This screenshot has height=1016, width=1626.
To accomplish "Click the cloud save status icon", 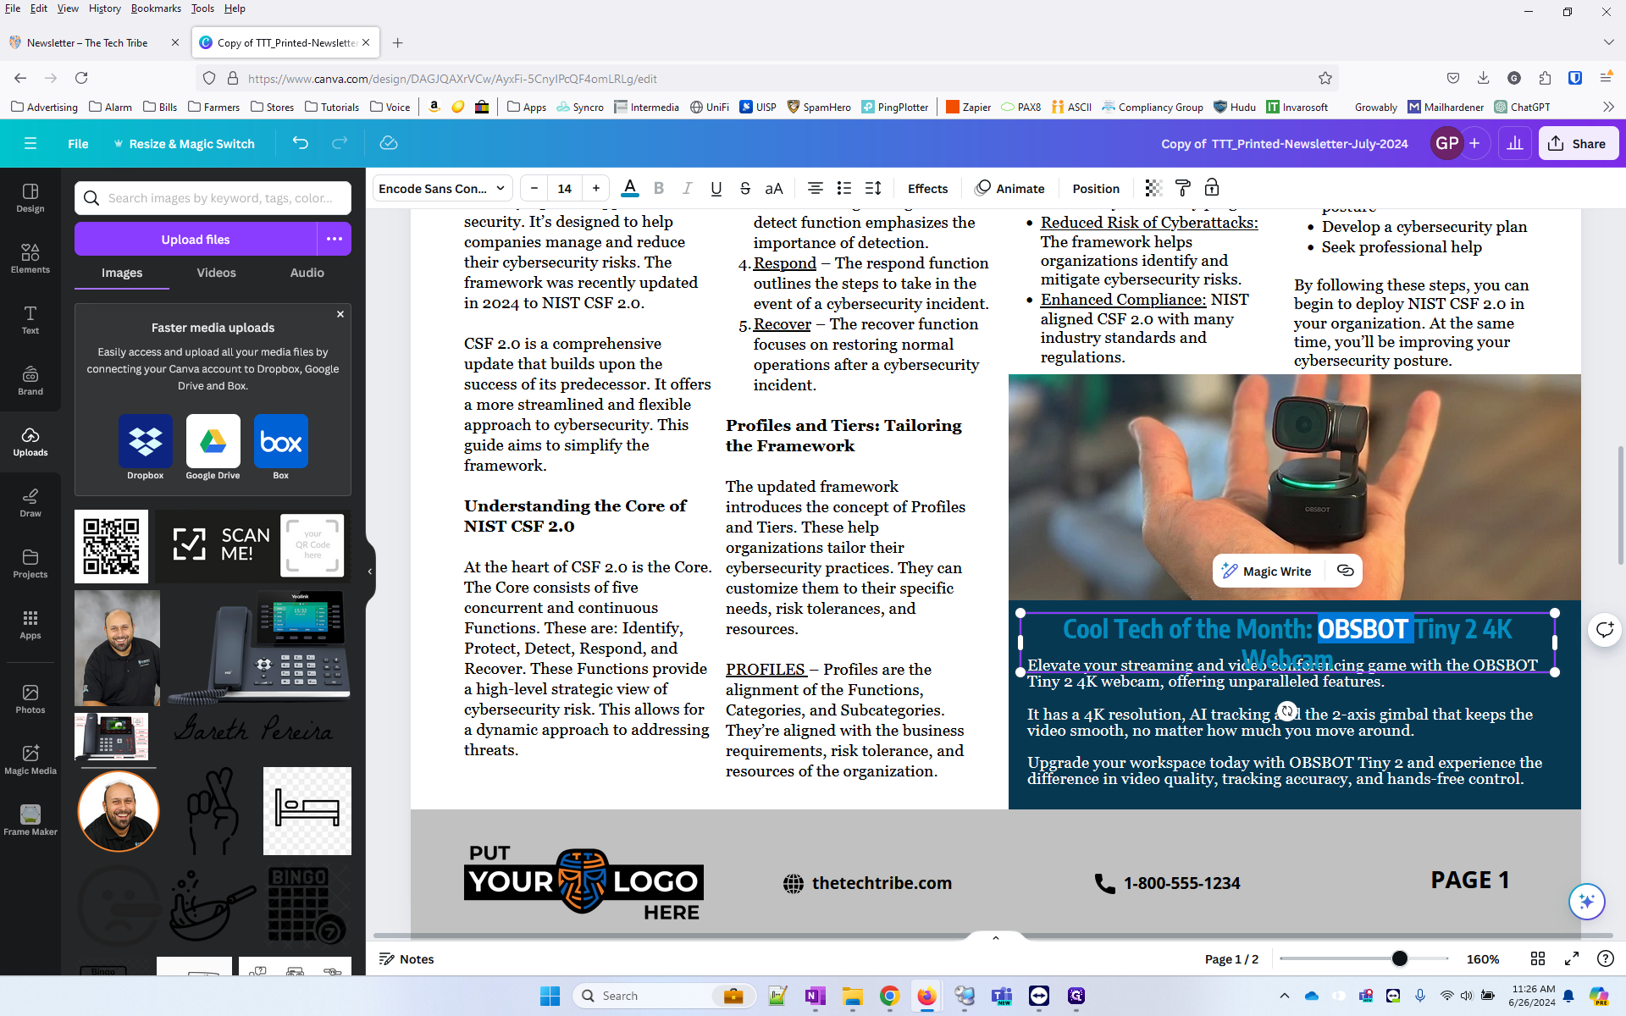I will click(389, 143).
